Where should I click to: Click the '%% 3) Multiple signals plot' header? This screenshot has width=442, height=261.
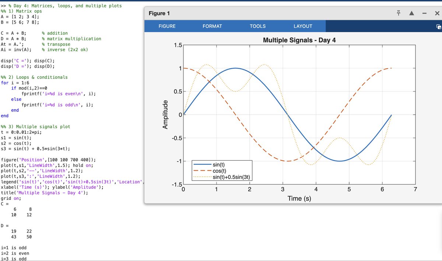36,127
